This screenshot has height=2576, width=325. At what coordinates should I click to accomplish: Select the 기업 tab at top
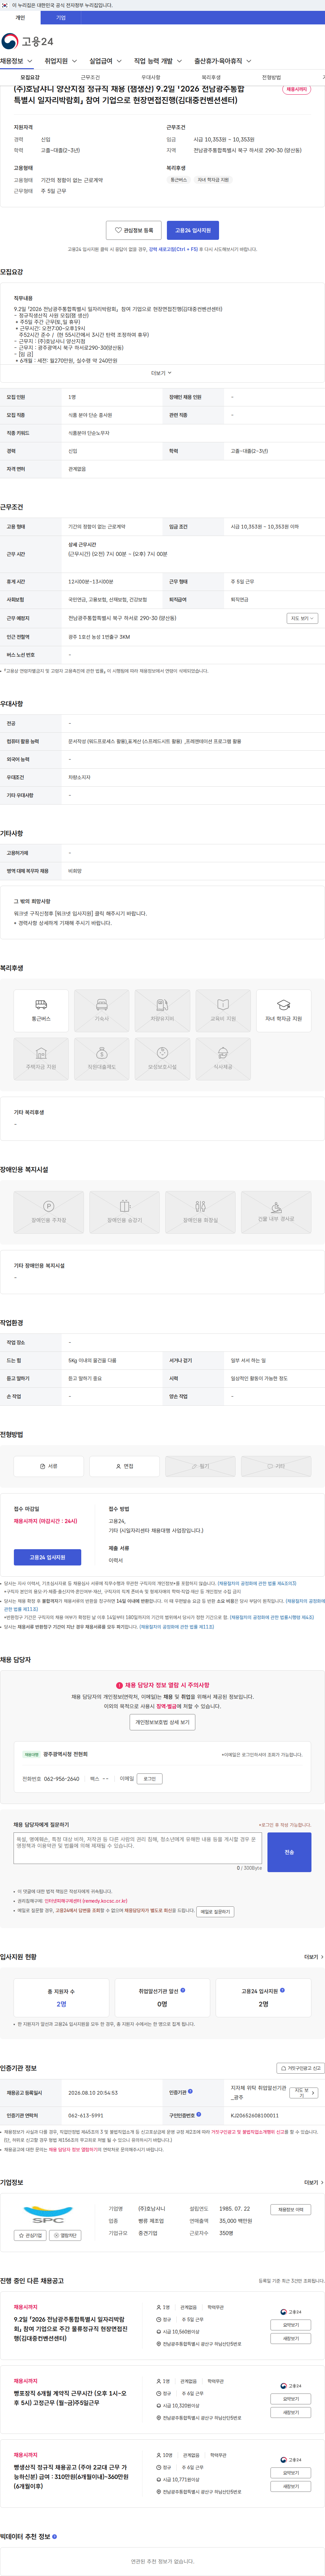coord(61,18)
